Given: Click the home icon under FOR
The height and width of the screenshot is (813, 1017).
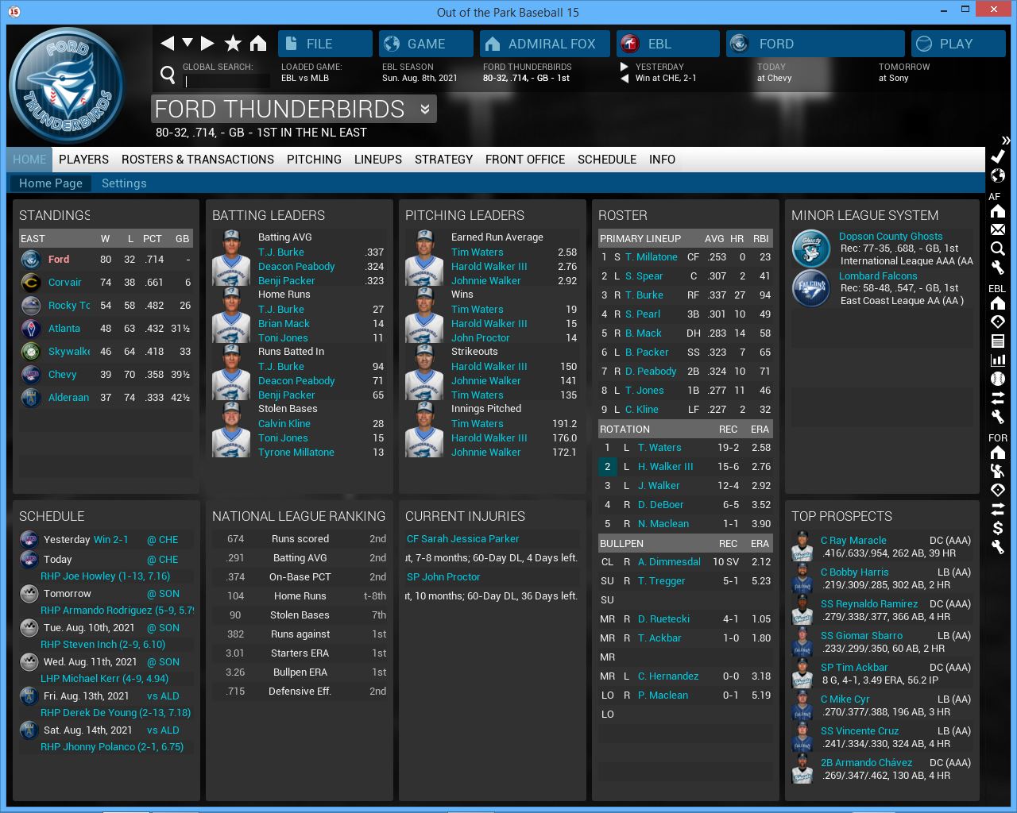Looking at the screenshot, I should (x=998, y=453).
